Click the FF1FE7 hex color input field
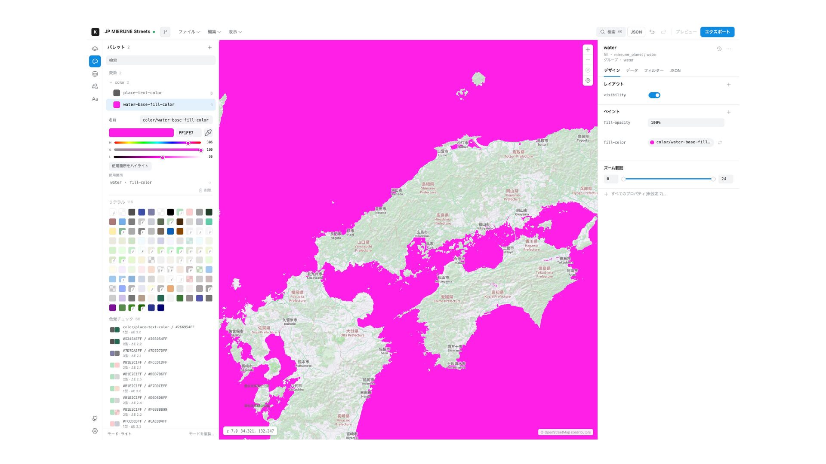 click(188, 133)
